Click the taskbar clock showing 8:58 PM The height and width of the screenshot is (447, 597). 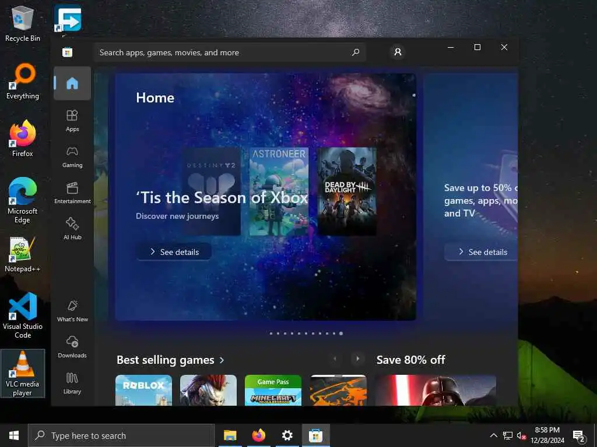pos(547,435)
